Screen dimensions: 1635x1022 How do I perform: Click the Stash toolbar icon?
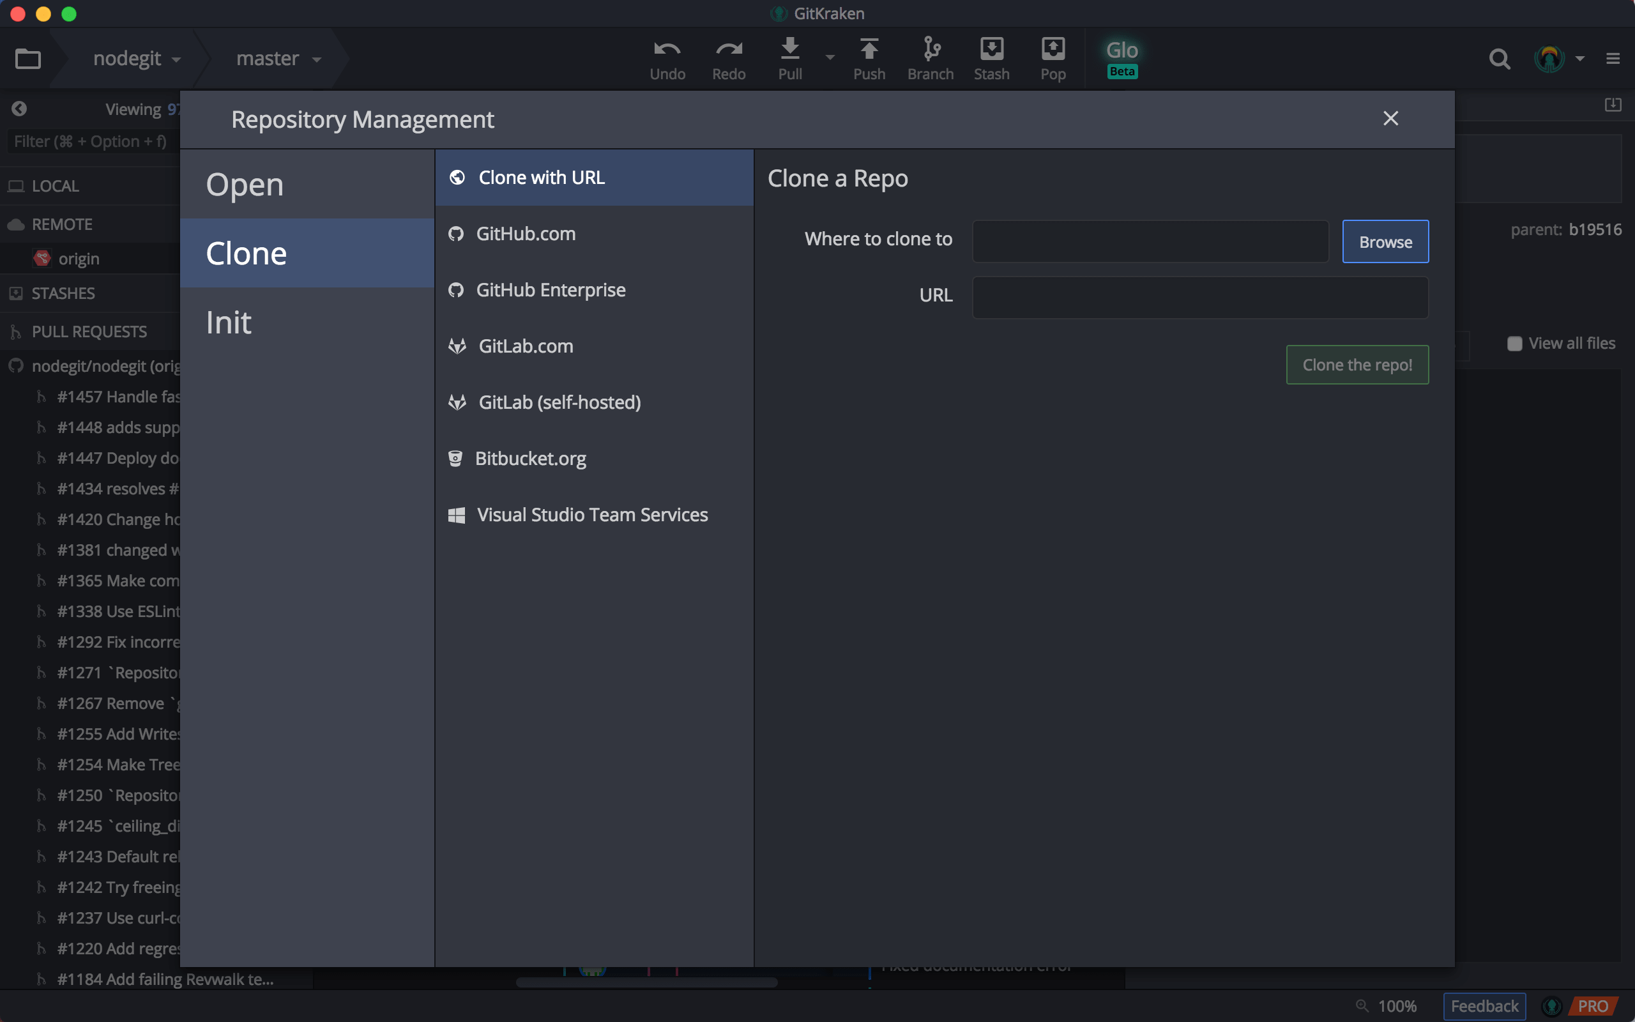coord(991,58)
